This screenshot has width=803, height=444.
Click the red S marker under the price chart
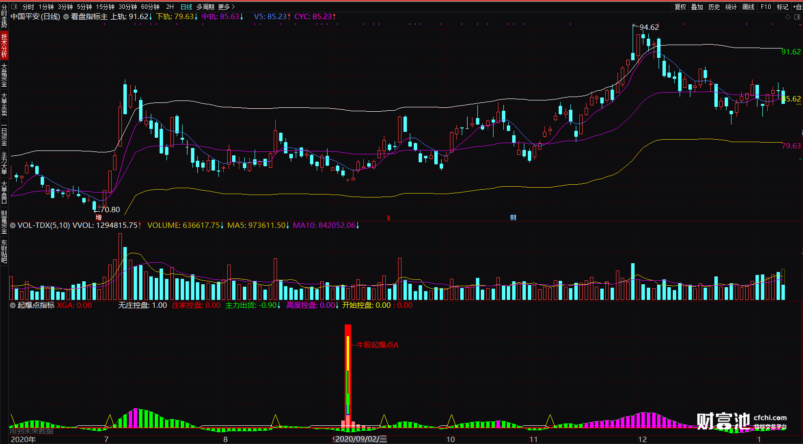coord(389,218)
